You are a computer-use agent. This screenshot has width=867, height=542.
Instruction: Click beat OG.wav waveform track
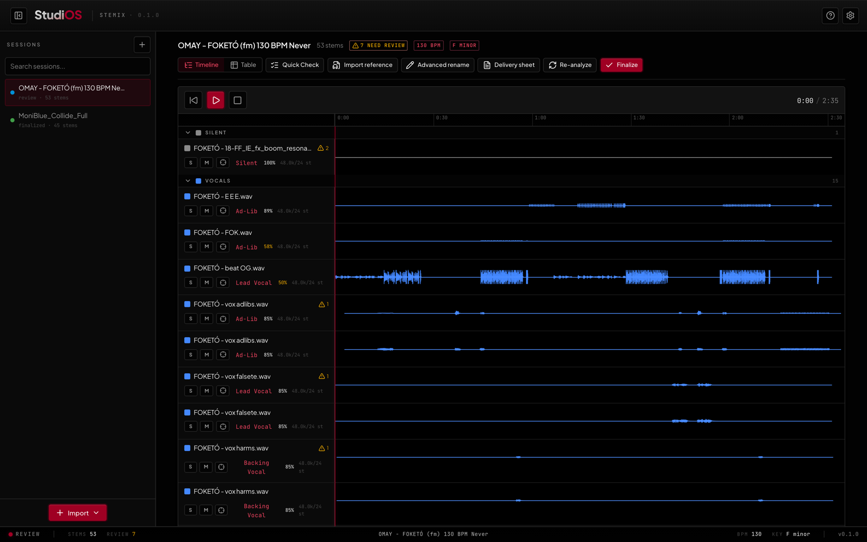click(590, 277)
